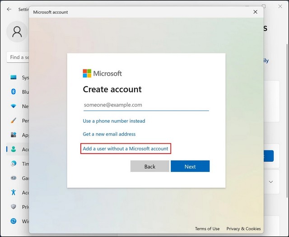The height and width of the screenshot is (237, 289).
Task: Open Accessibility via its figure icon
Action: tap(14, 192)
